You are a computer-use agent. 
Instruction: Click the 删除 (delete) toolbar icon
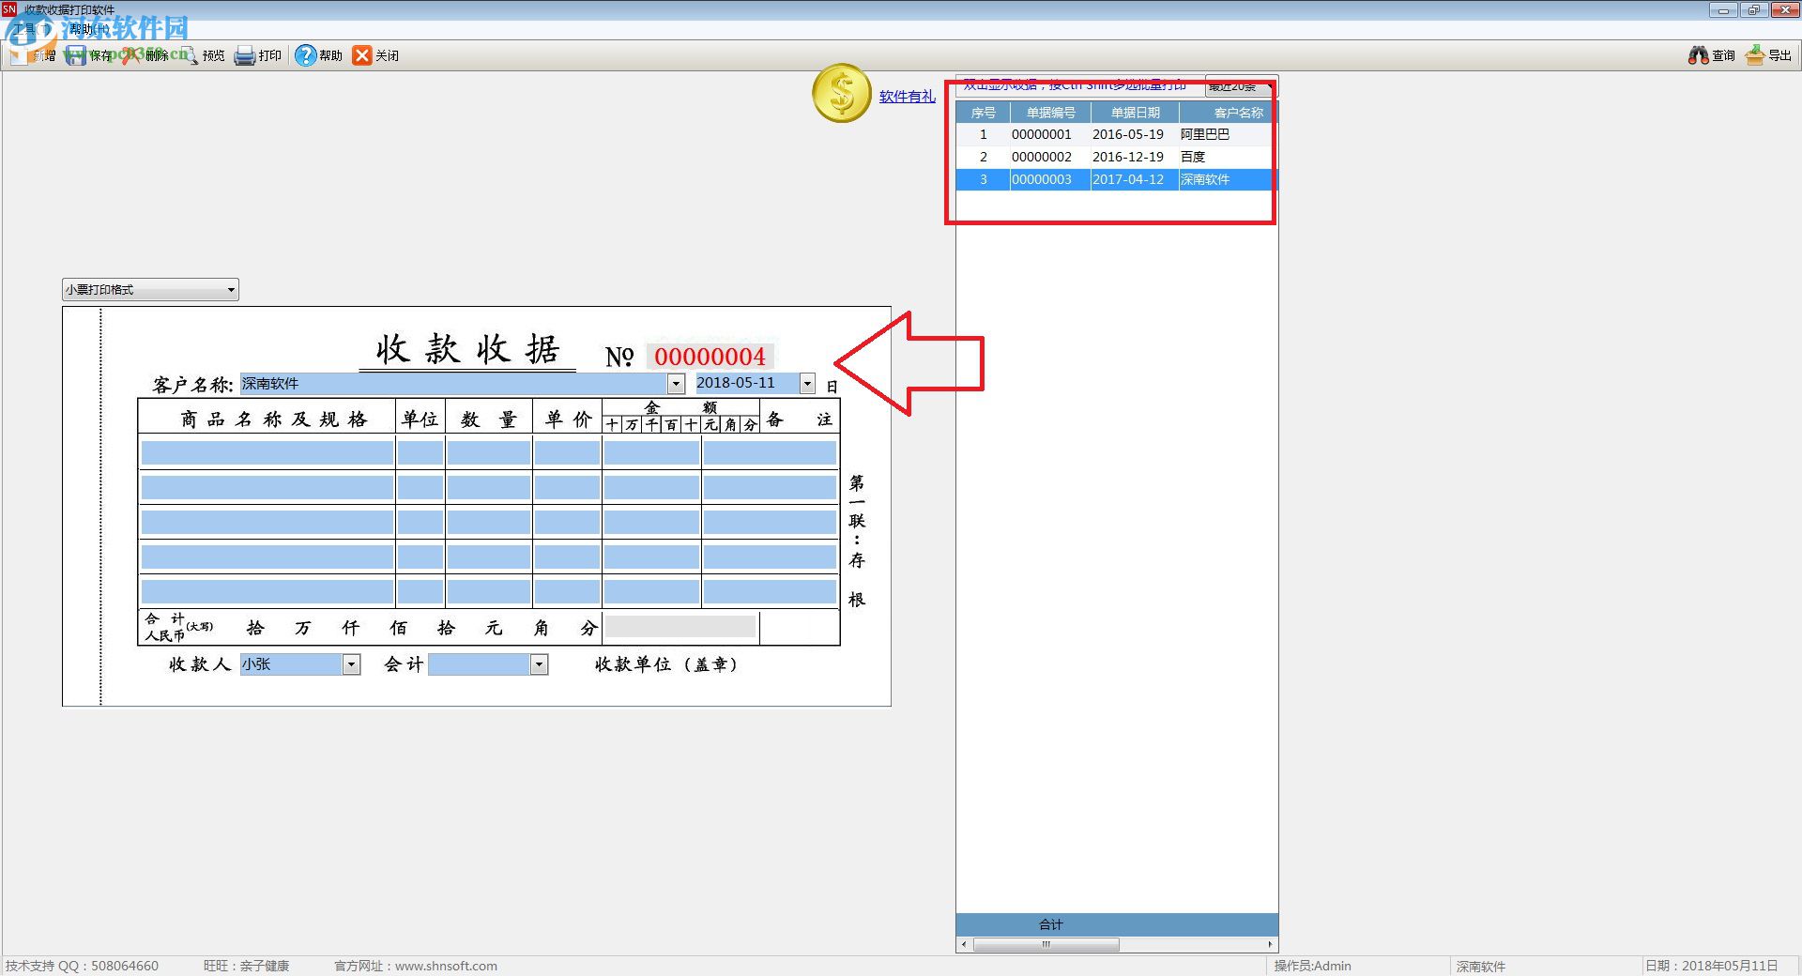131,55
